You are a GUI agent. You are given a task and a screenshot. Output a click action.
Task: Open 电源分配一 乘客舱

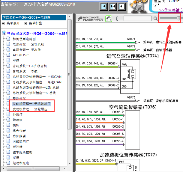click(27, 50)
